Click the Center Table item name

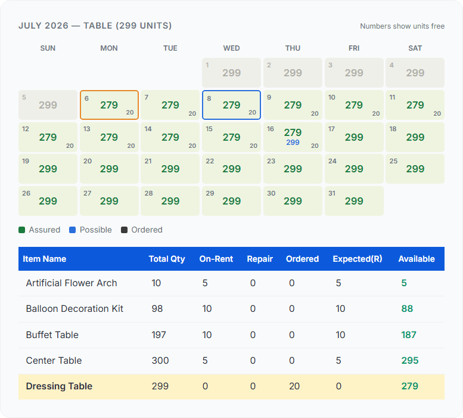click(x=54, y=360)
